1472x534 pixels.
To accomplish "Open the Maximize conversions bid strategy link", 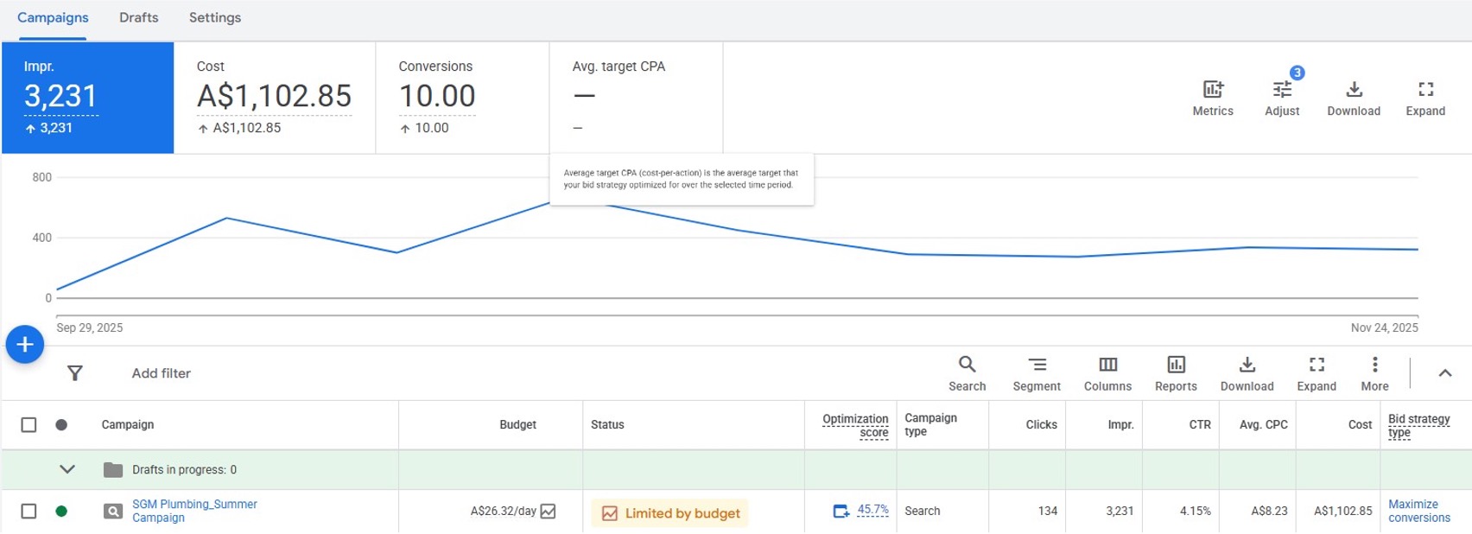I will click(1419, 512).
